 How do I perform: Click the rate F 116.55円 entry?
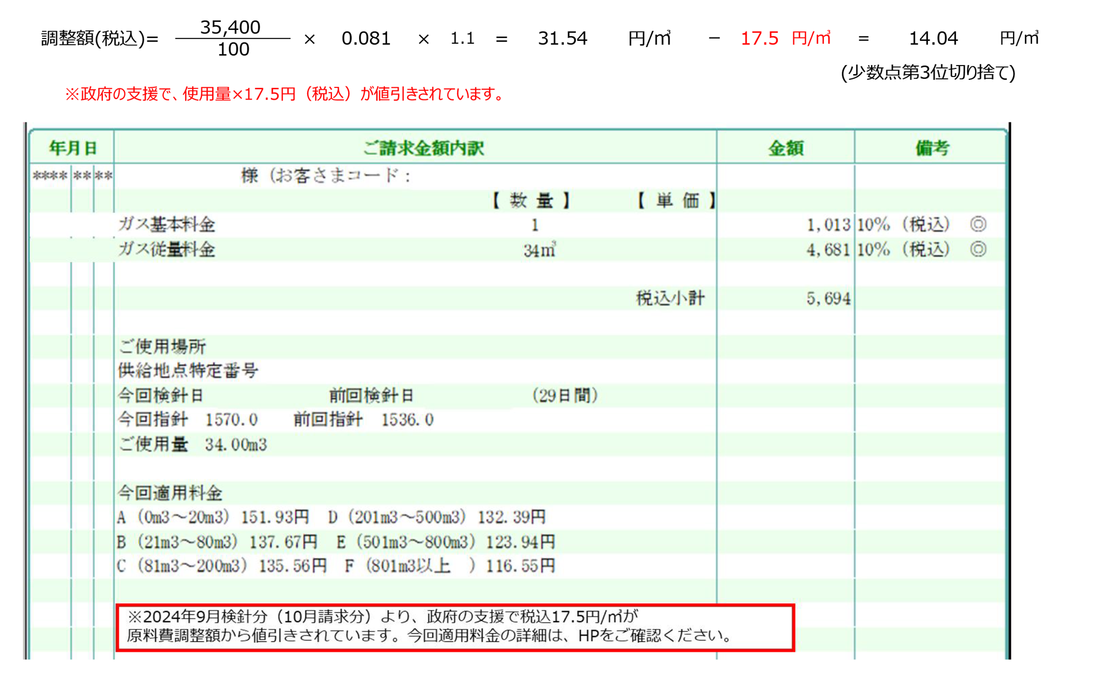tap(450, 566)
